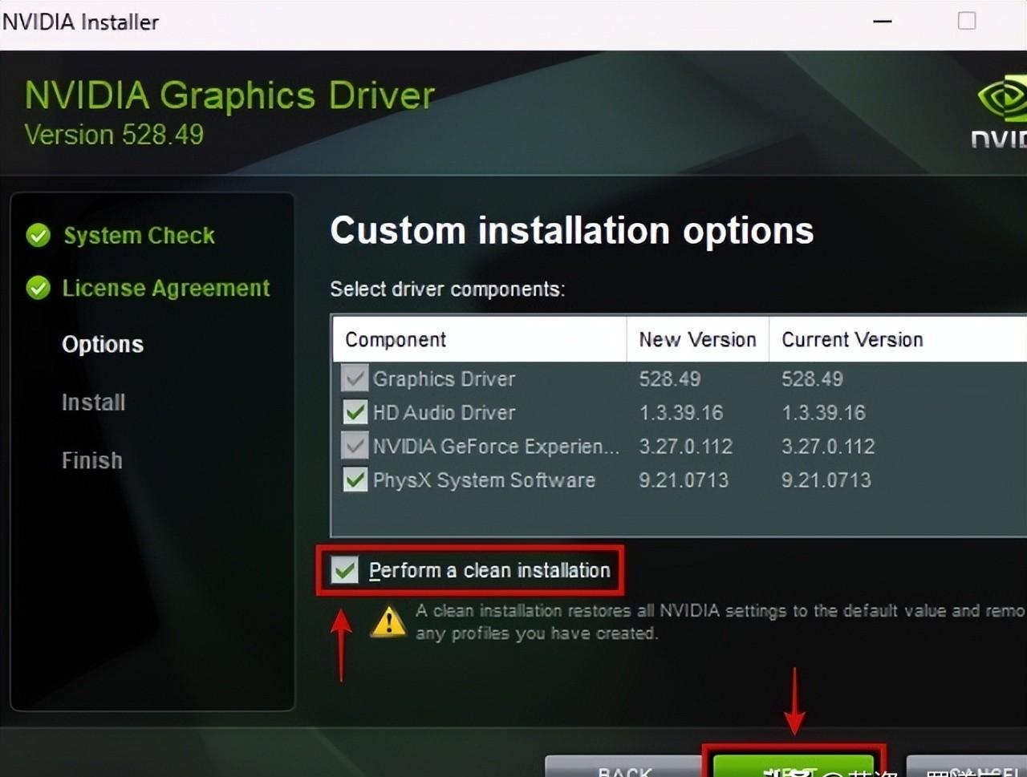Click the NVIDIA Installer window title
This screenshot has height=777, width=1027.
click(x=80, y=22)
